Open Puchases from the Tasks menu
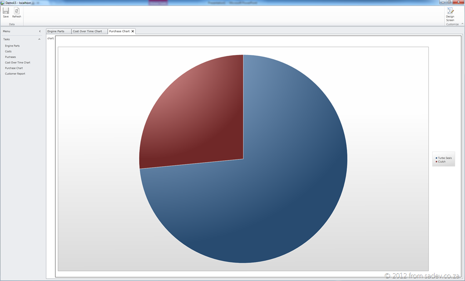The width and height of the screenshot is (465, 281). [x=10, y=57]
